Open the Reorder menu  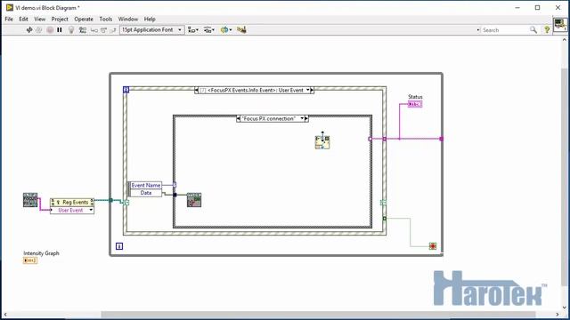pyautogui.click(x=225, y=30)
